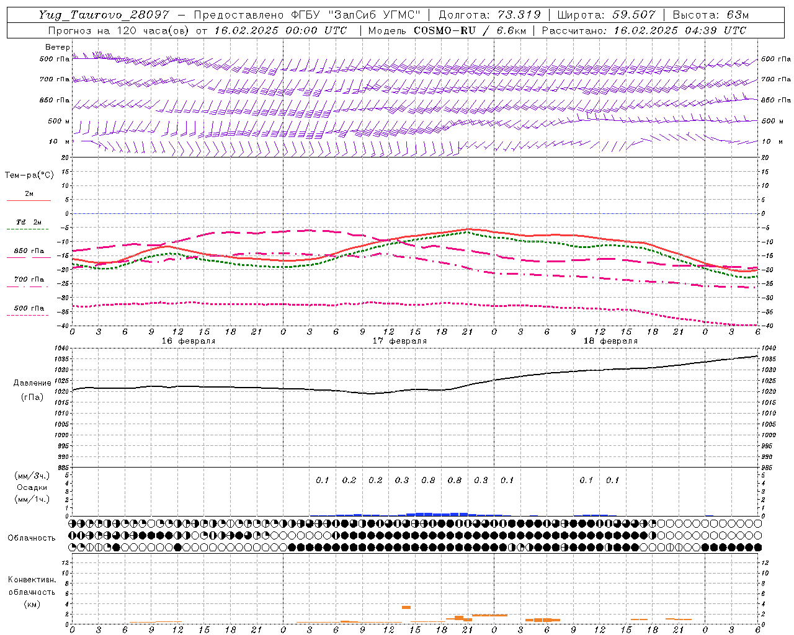
Task: Click 985 on the right pressure axis
Action: click(768, 468)
